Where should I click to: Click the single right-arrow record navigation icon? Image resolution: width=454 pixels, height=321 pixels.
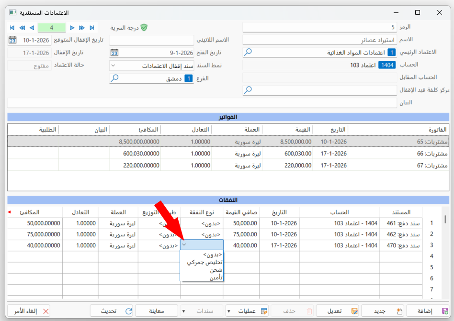coord(72,28)
